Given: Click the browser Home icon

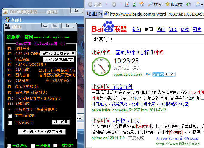Looking at the screenshot, I should pyautogui.click(x=142, y=4).
